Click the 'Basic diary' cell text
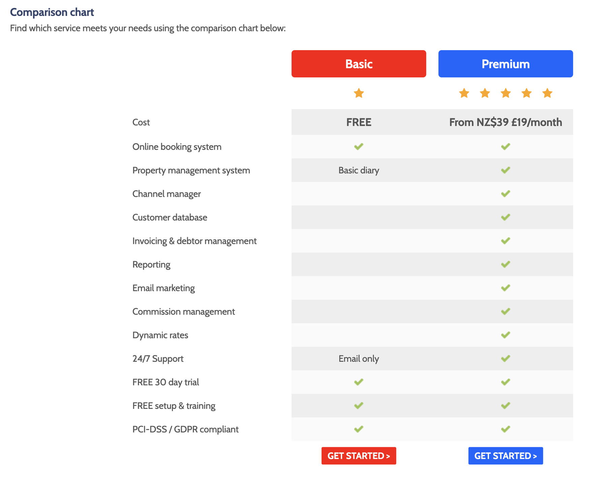 [359, 170]
